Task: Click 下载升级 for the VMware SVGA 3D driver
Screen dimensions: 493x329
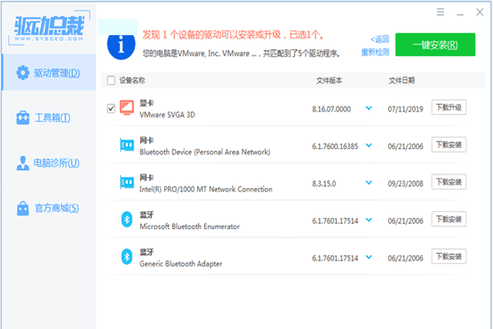Action: pos(448,107)
